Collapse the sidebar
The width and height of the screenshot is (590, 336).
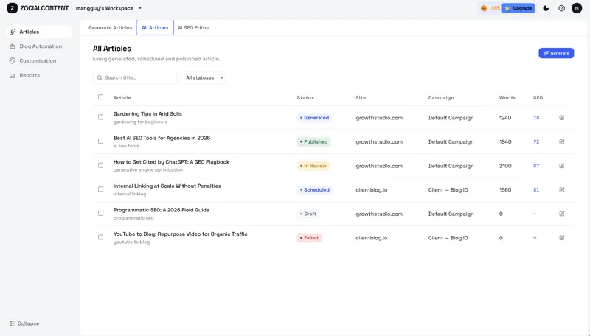(x=24, y=323)
